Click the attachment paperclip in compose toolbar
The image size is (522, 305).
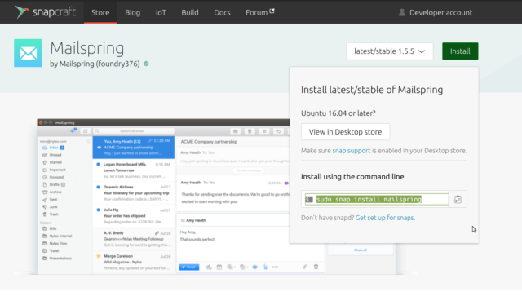(305, 267)
